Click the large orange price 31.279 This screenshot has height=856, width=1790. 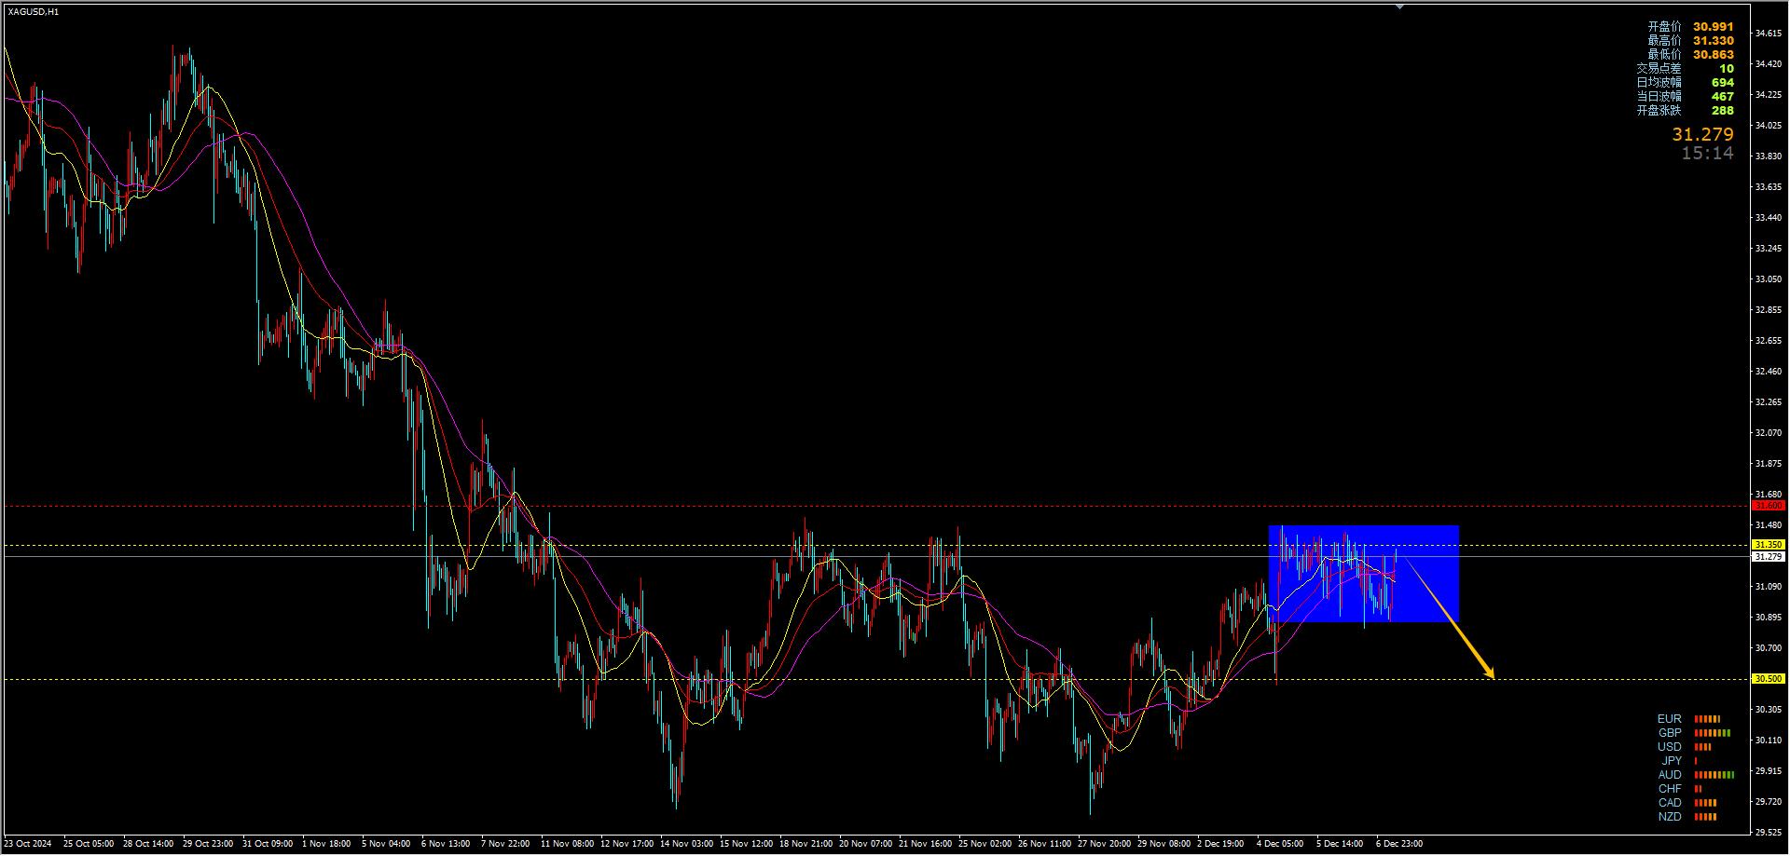1702,134
